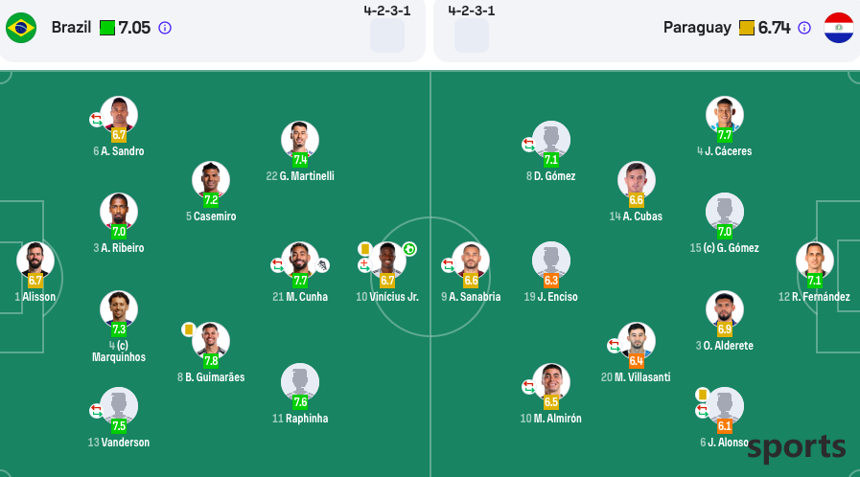The image size is (860, 477).
Task: Click the yellow card icon on B. Guimarães
Action: click(189, 329)
